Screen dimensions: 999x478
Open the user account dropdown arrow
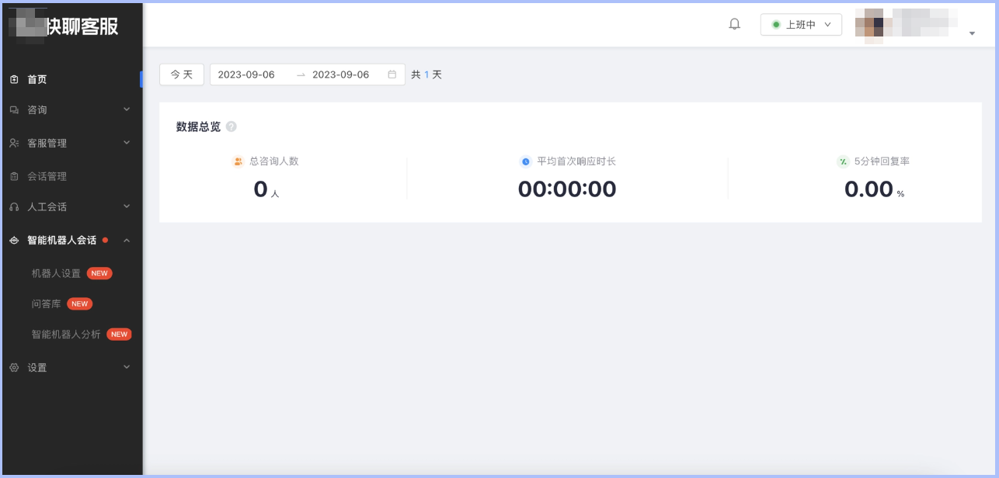(972, 33)
